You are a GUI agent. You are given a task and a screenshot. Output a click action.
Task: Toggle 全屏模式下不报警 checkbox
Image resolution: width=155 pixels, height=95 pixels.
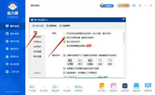tap(64, 68)
